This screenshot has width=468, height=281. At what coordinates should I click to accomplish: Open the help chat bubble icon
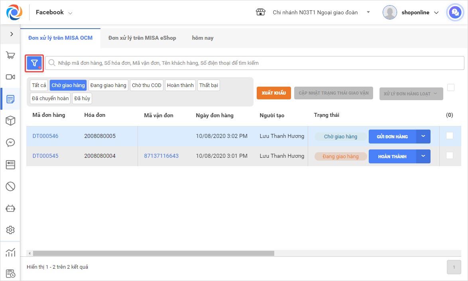coord(454,12)
